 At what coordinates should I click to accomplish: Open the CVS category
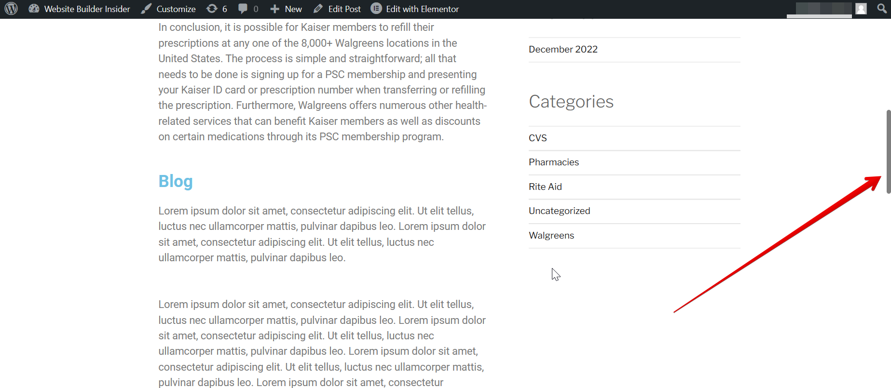pos(538,138)
